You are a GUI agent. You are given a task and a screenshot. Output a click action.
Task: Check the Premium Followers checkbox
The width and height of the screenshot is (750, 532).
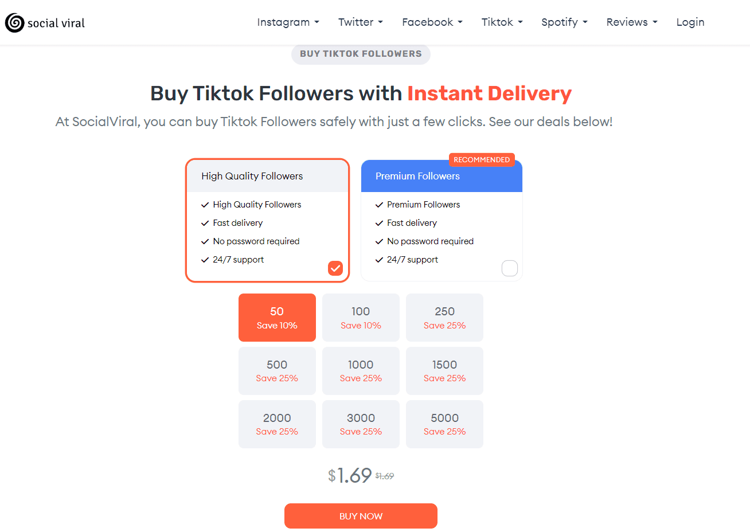point(509,268)
